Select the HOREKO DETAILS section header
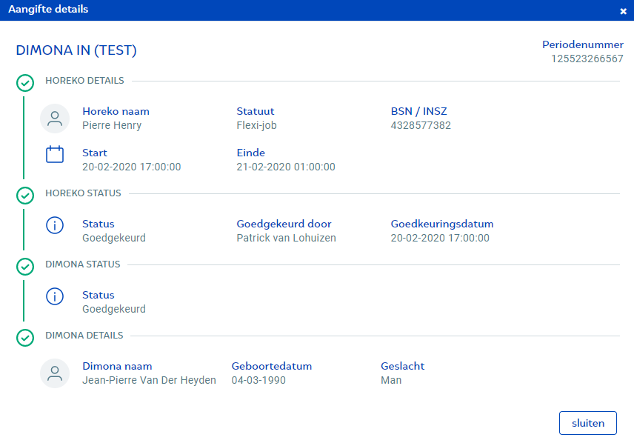 [x=84, y=81]
